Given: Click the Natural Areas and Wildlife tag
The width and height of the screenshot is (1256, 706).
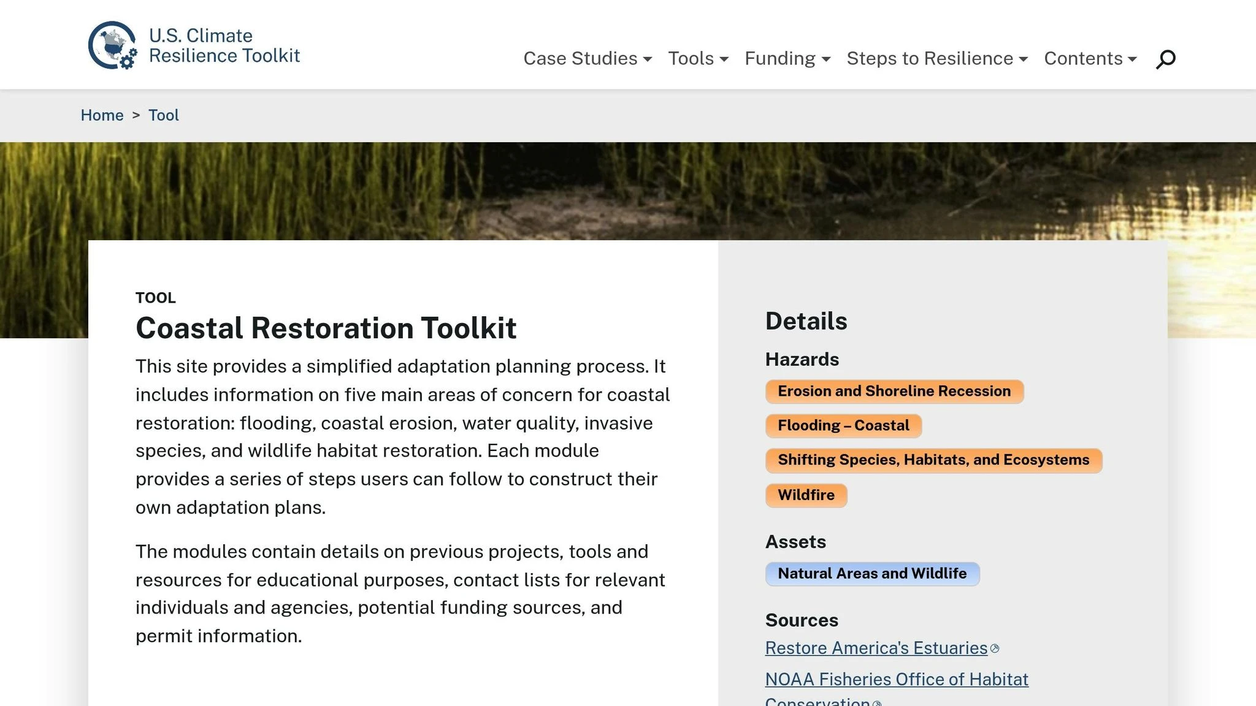Looking at the screenshot, I should [872, 574].
